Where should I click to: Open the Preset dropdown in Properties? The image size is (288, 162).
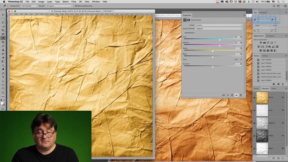[x=219, y=25]
